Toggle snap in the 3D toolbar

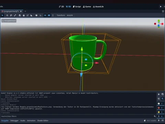pyautogui.click(x=40, y=15)
